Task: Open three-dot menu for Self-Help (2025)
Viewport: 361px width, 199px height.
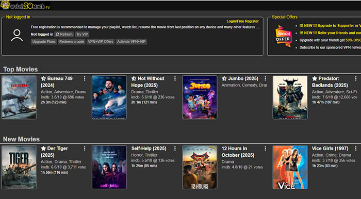Action: [x=175, y=148]
